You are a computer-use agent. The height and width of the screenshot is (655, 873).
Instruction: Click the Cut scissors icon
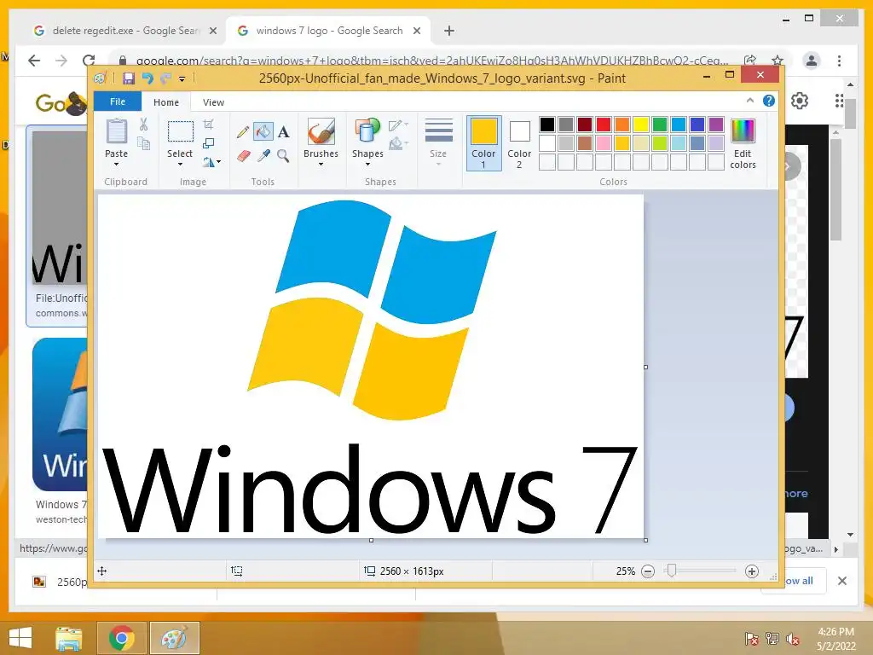point(143,125)
